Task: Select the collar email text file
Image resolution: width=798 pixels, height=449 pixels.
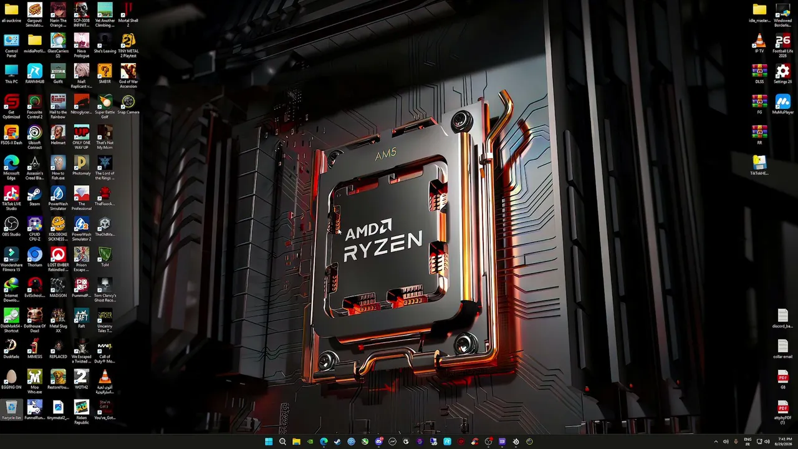Action: point(783,349)
